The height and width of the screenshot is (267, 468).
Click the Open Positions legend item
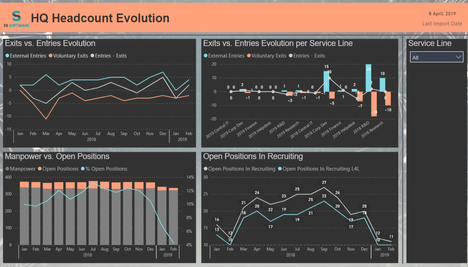click(x=58, y=169)
